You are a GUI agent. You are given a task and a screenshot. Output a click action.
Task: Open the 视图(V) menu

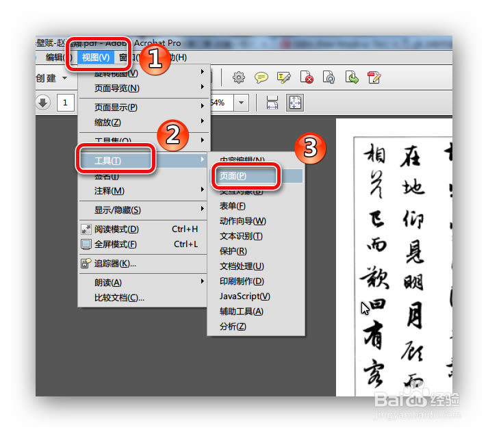tap(96, 58)
